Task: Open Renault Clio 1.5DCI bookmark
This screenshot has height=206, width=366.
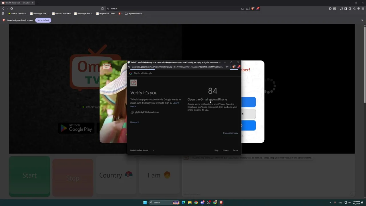Action: click(x=62, y=13)
